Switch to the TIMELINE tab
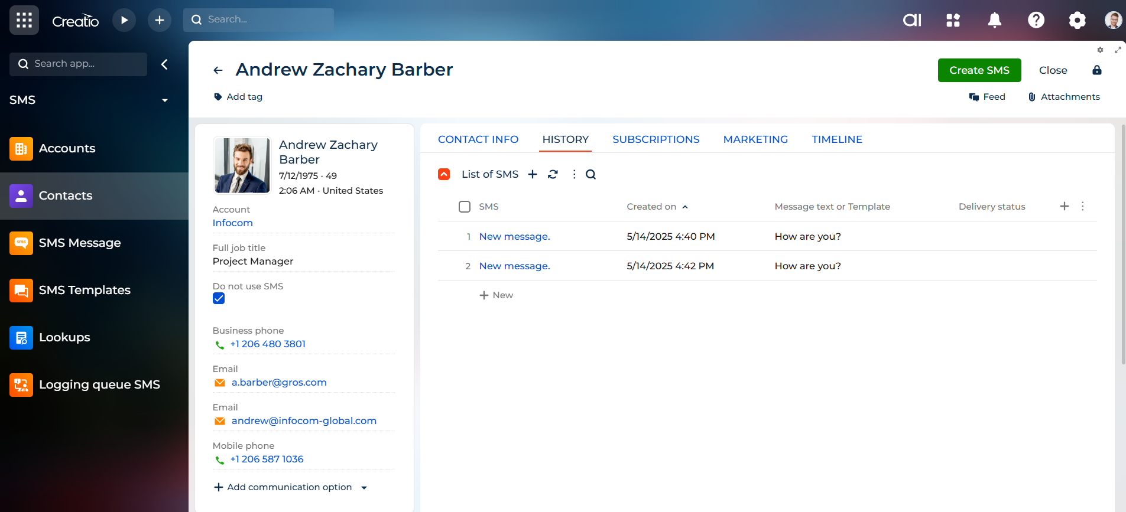The image size is (1126, 512). click(837, 139)
